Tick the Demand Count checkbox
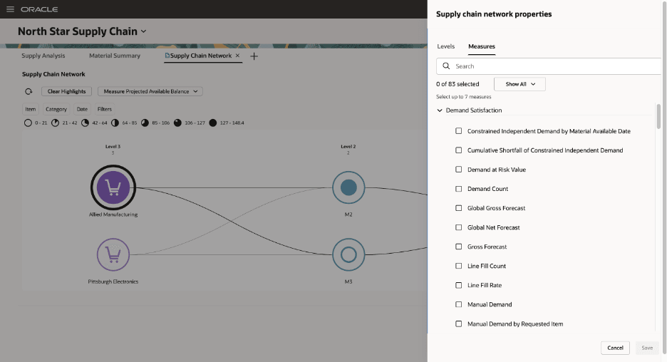The width and height of the screenshot is (667, 362). pyautogui.click(x=459, y=189)
